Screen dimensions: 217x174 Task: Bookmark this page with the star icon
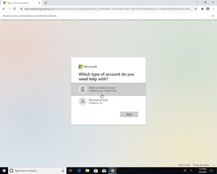click(x=196, y=9)
